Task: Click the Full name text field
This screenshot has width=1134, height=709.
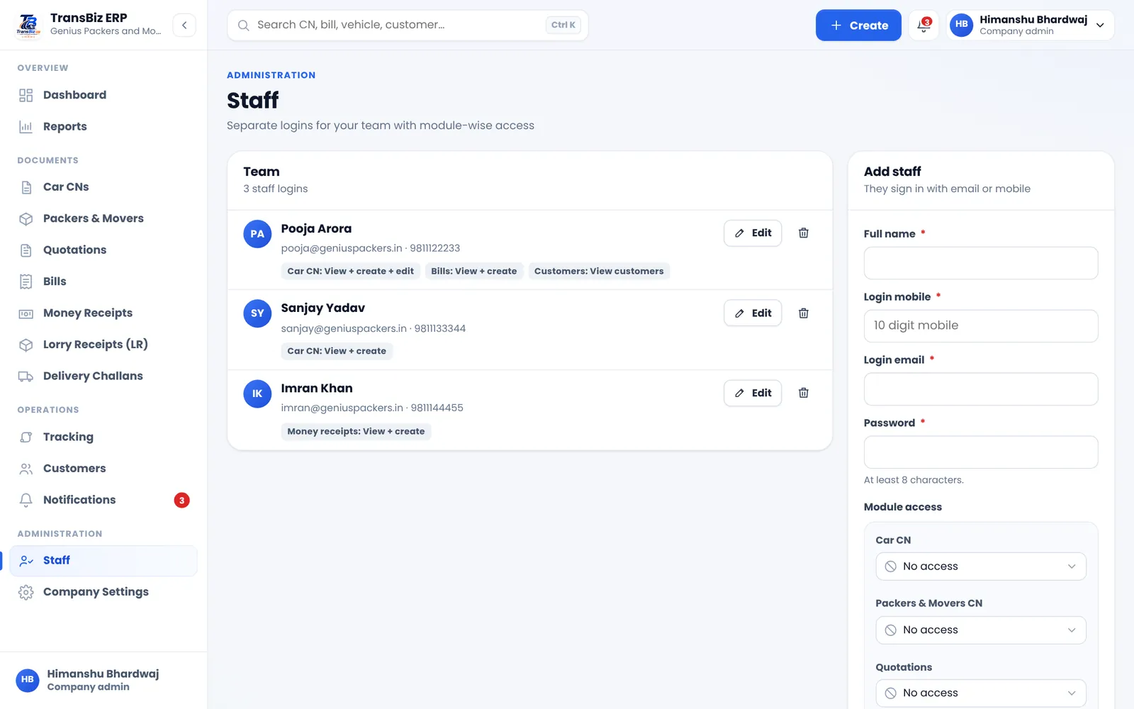Action: (981, 263)
